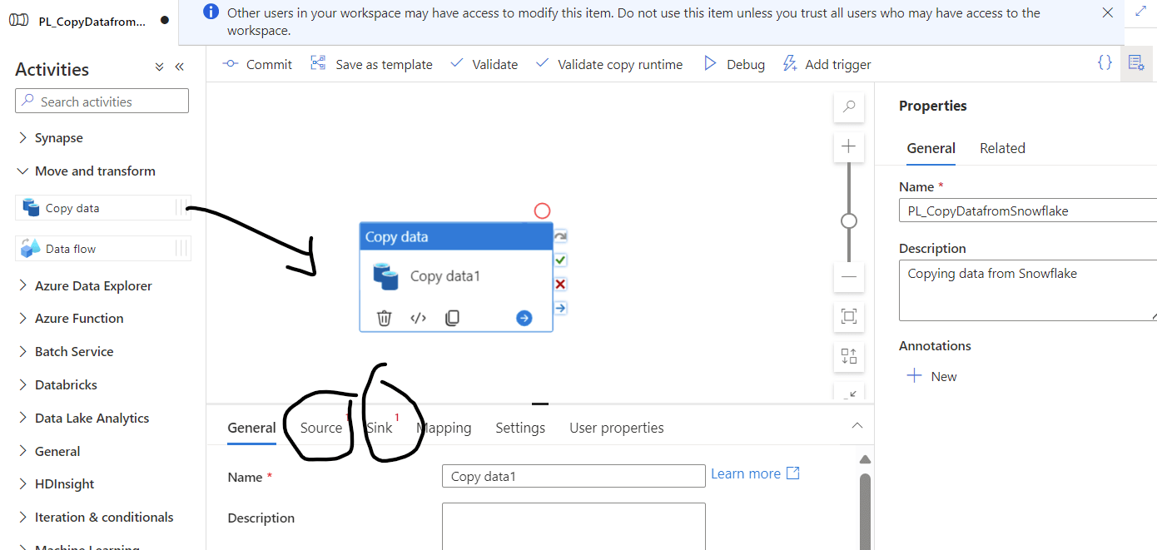Click the canvas zoom in plus button
1157x550 pixels.
point(849,146)
